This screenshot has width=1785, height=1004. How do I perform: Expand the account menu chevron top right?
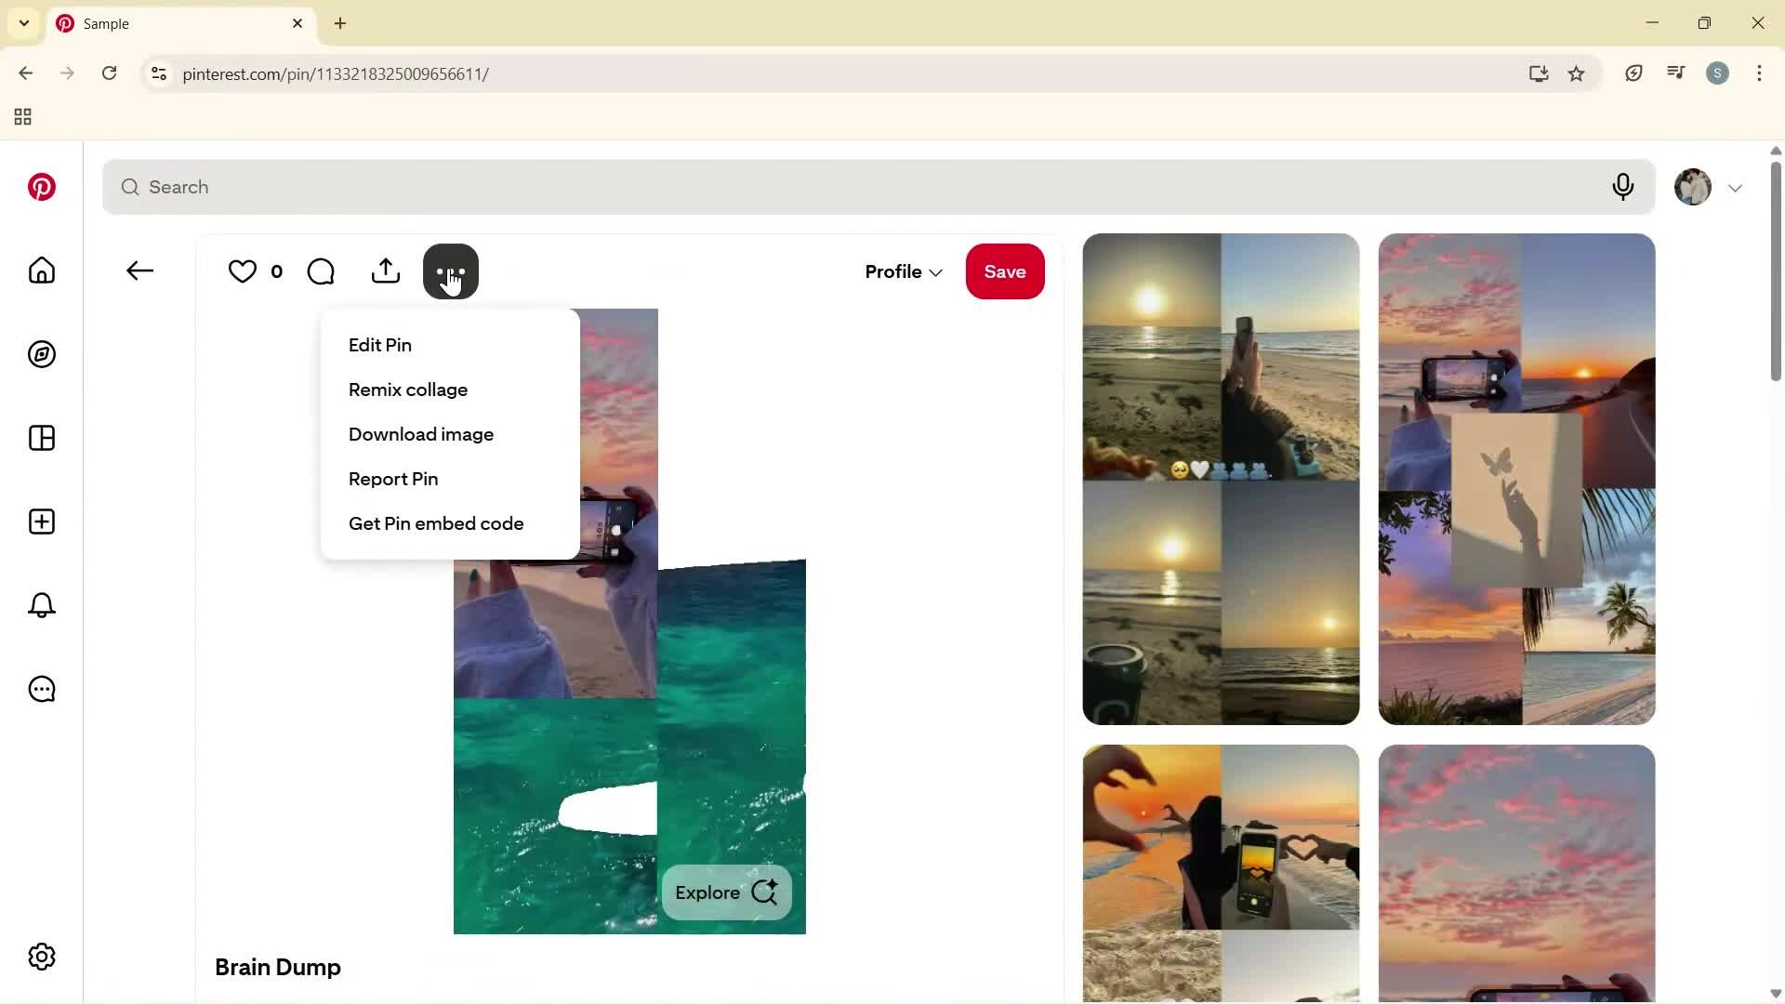(1737, 187)
